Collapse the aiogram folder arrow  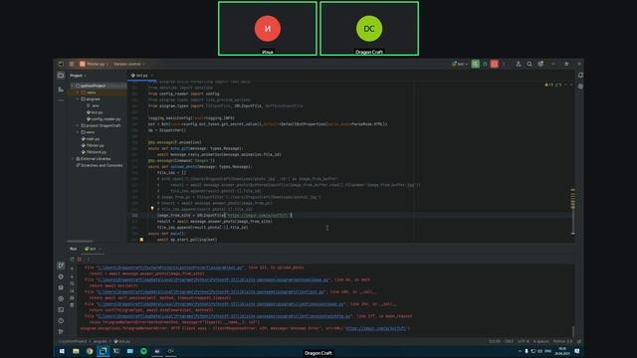78,99
